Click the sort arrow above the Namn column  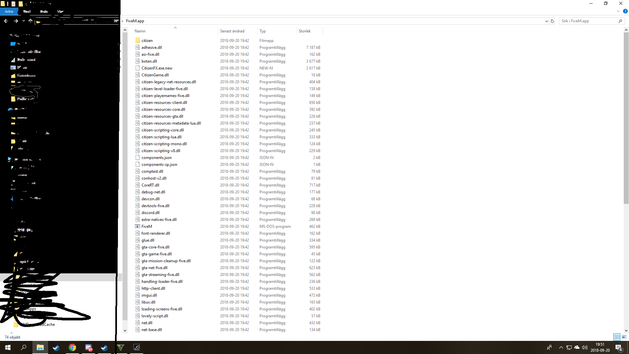(176, 28)
